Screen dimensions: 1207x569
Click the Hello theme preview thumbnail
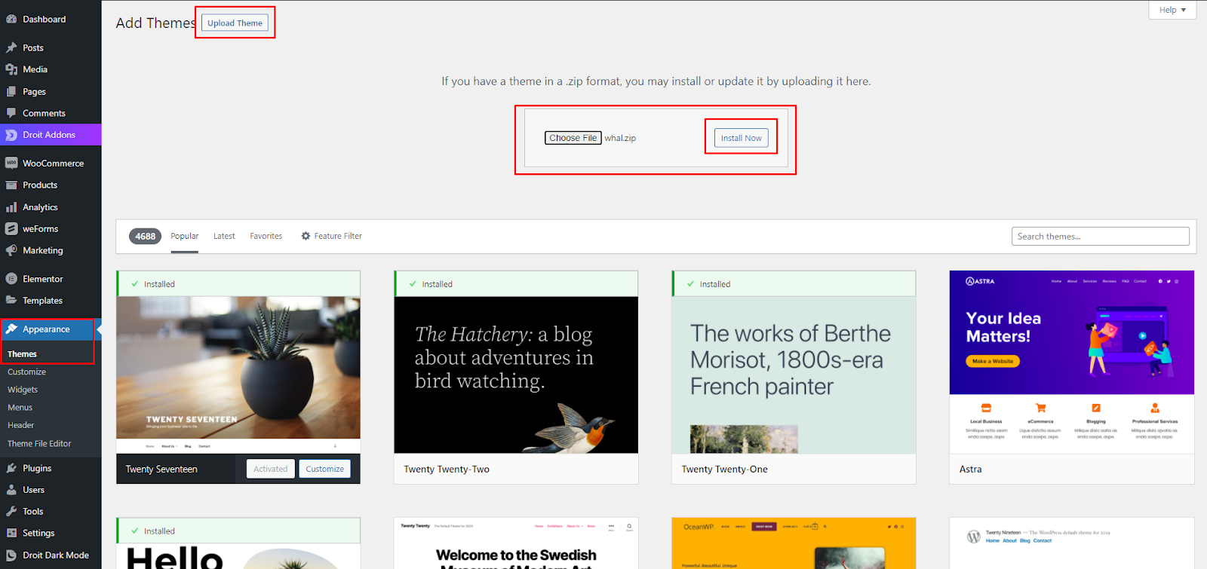[x=238, y=556]
